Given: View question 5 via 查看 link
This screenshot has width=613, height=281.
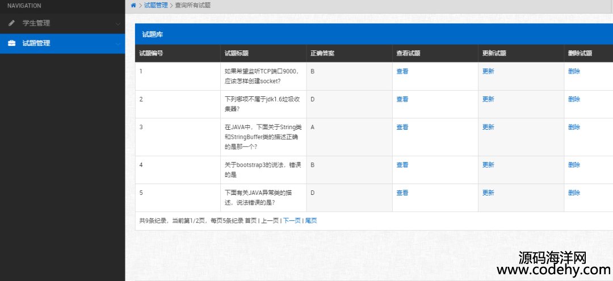Looking at the screenshot, I should coord(402,193).
